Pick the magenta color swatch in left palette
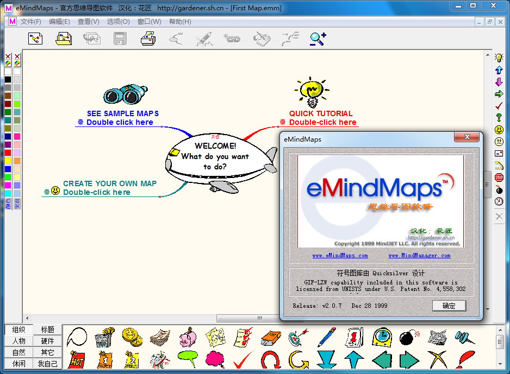The image size is (510, 374). [8, 186]
